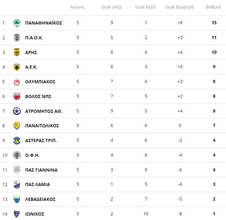This screenshot has width=226, height=220.
Task: Click the Panetolikos yellow crest icon
Action: coord(17,126)
